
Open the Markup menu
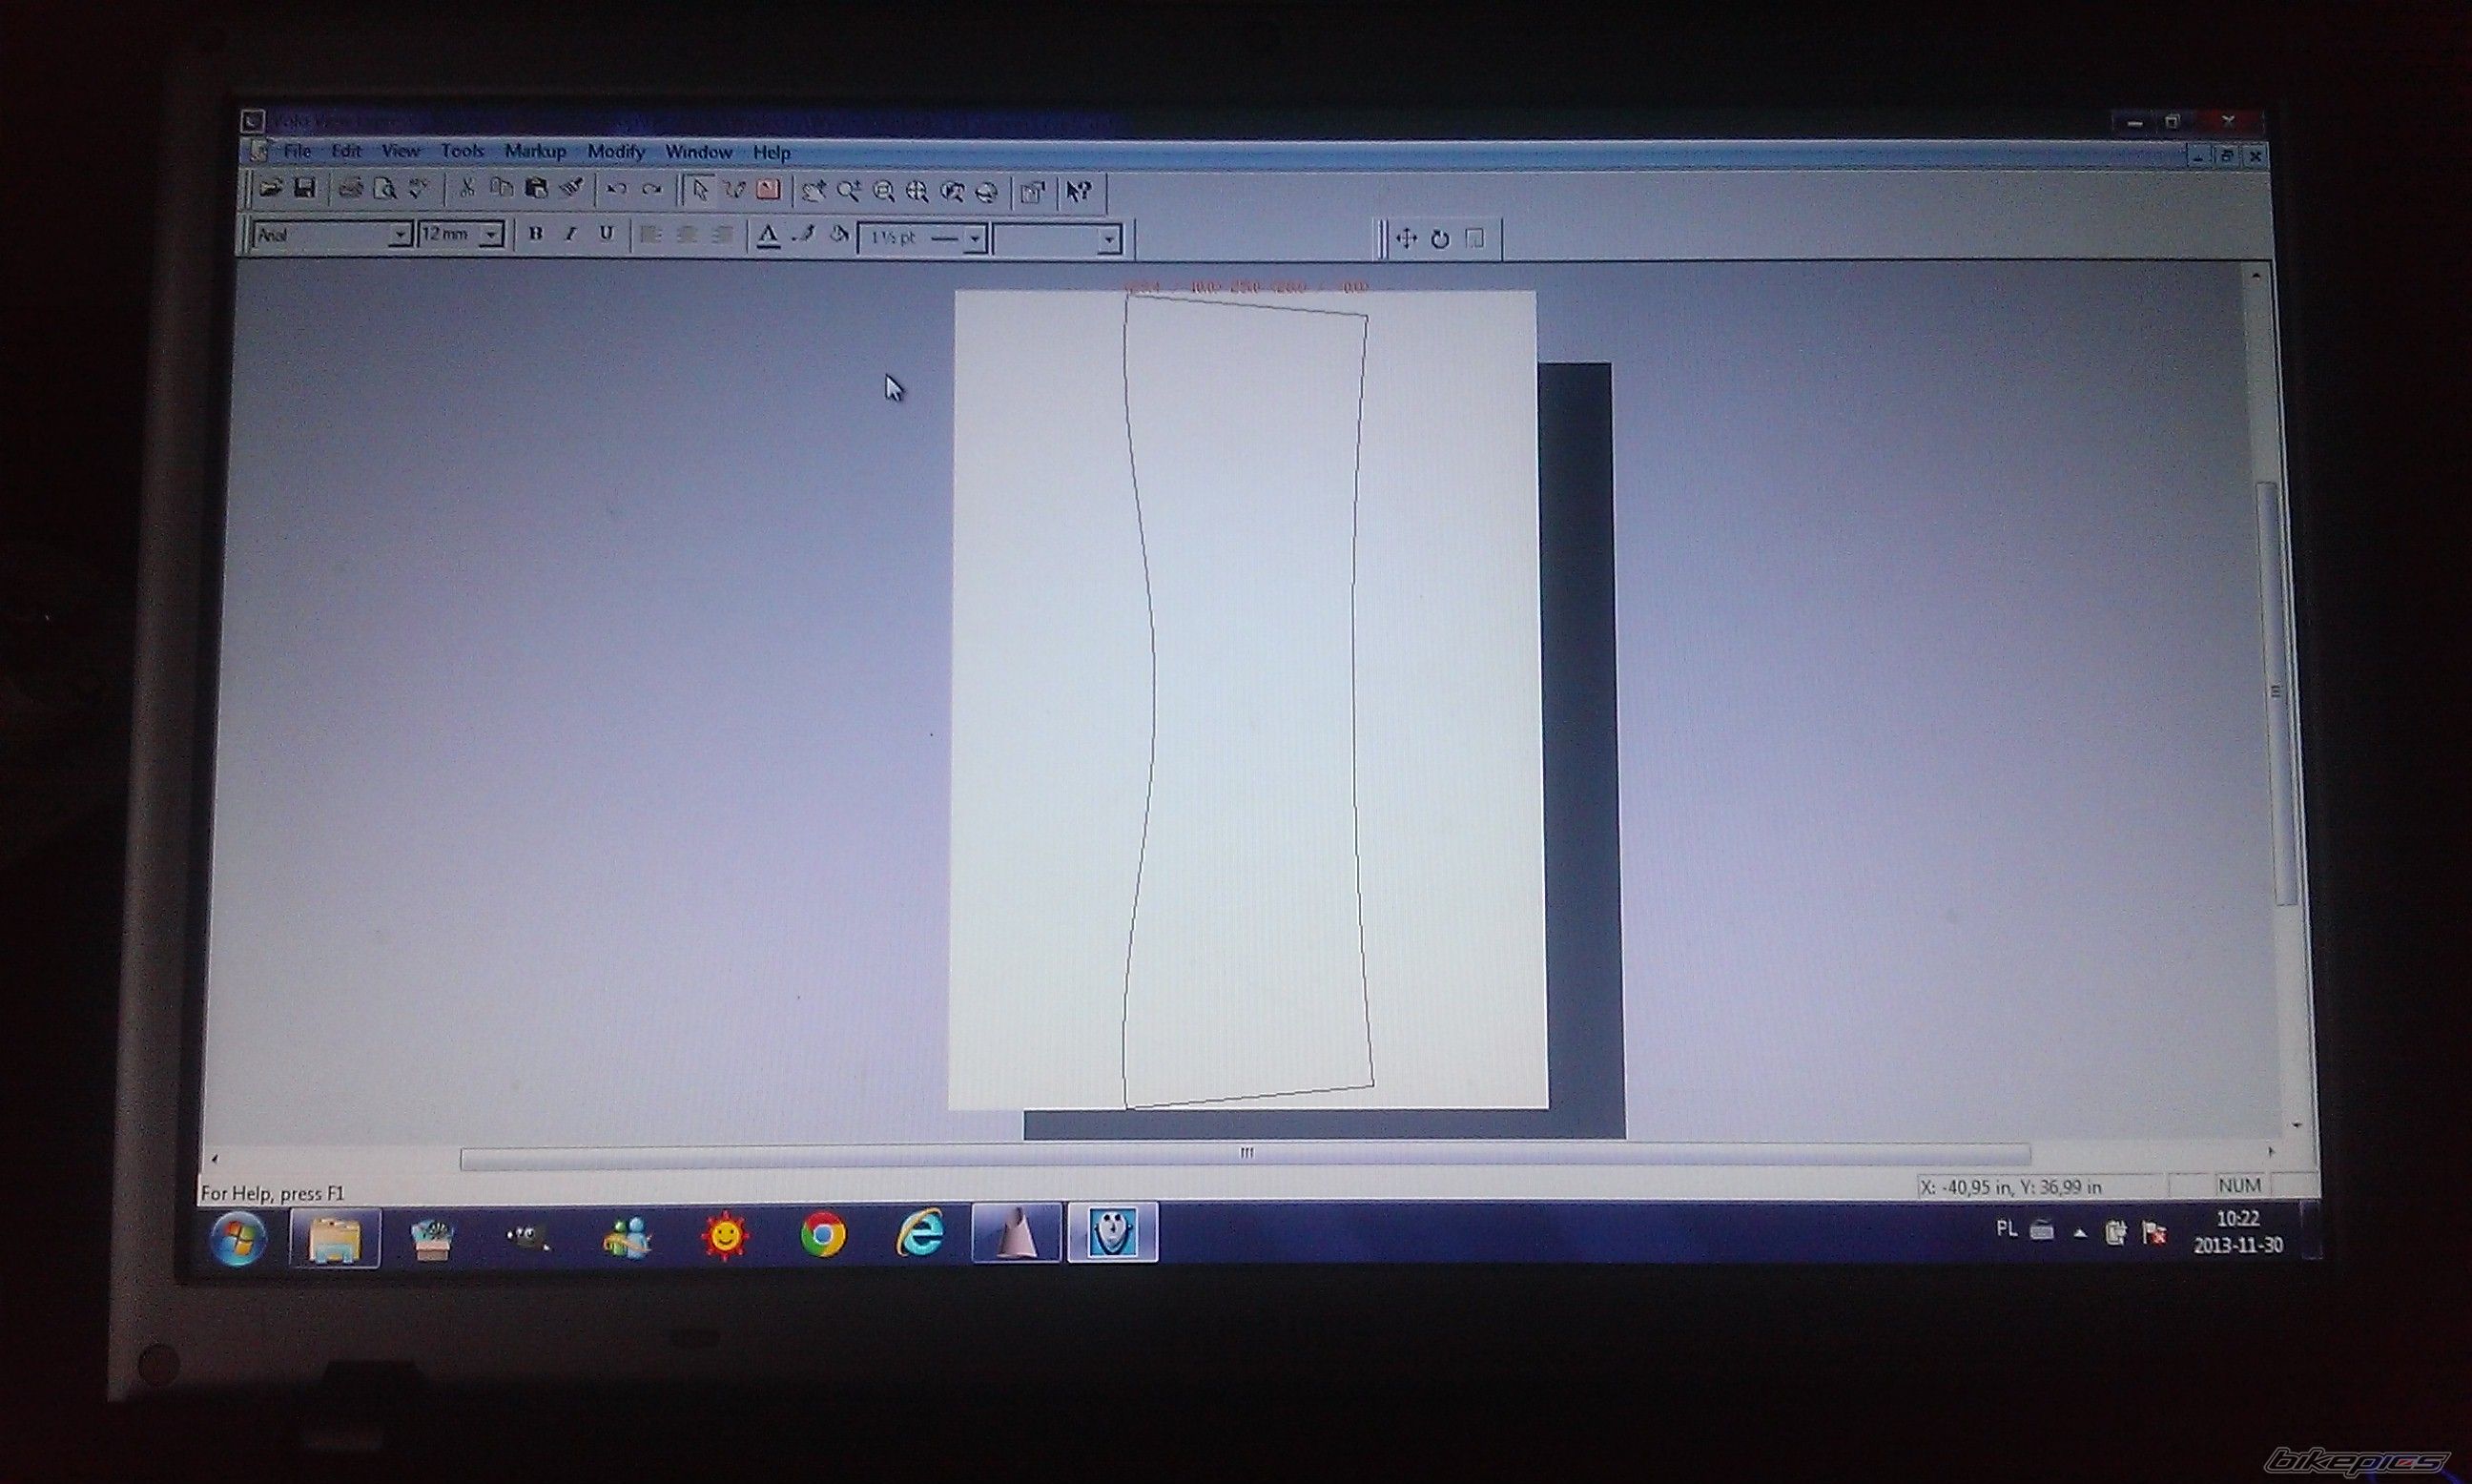click(535, 151)
